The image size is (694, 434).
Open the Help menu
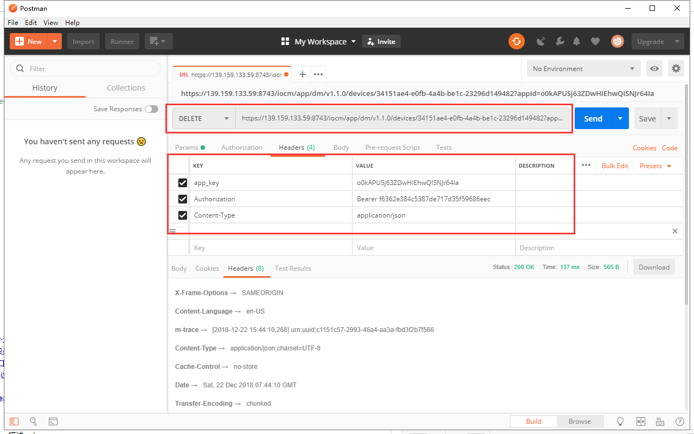coord(72,22)
